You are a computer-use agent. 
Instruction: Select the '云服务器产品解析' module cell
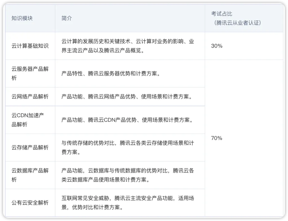click(x=30, y=73)
